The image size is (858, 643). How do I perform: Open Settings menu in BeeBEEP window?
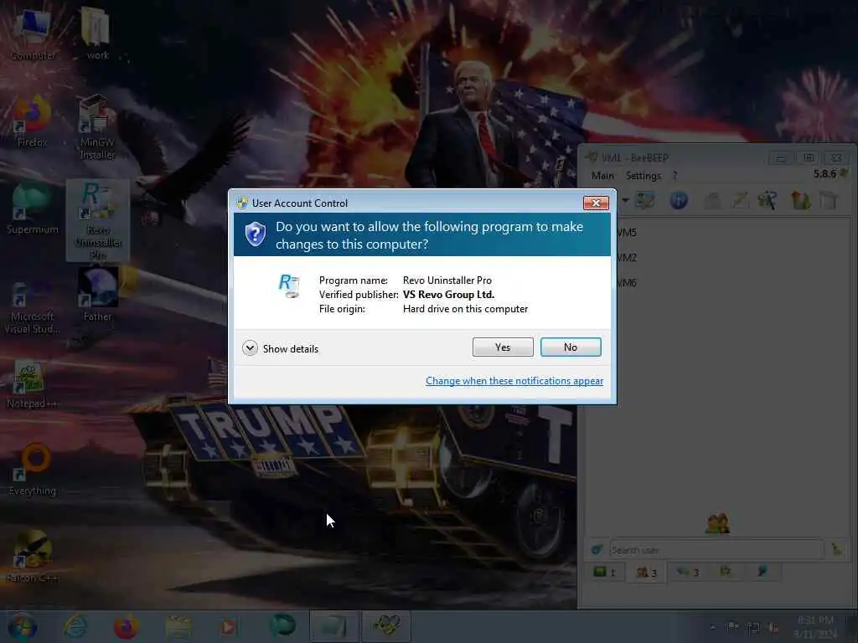[643, 176]
